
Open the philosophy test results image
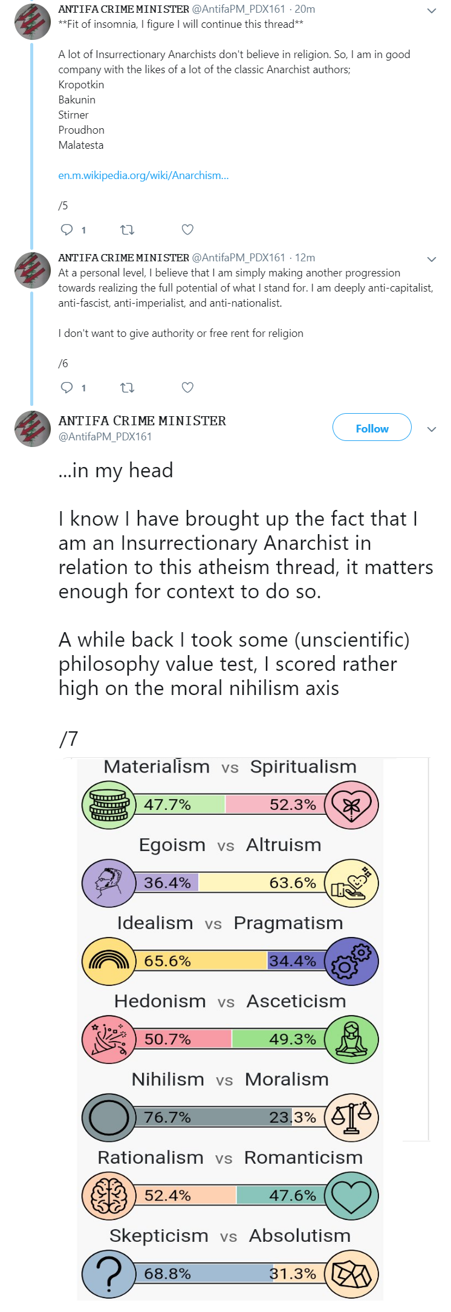230,1028
